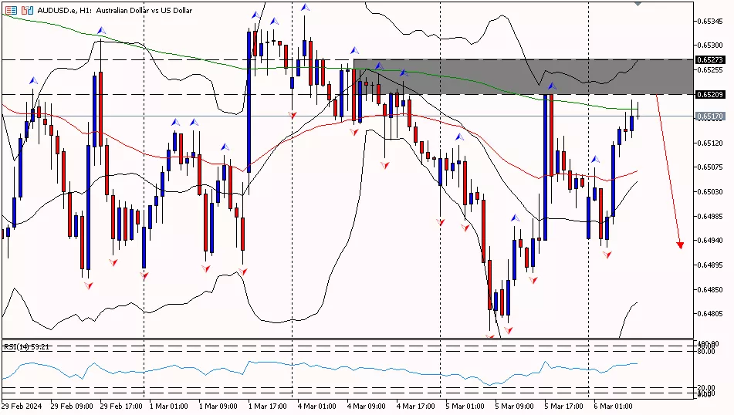Click the 1 Mar 17:00 time label

point(268,406)
